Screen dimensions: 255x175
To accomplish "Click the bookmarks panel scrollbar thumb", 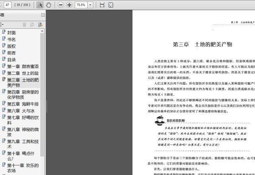I will (42, 95).
